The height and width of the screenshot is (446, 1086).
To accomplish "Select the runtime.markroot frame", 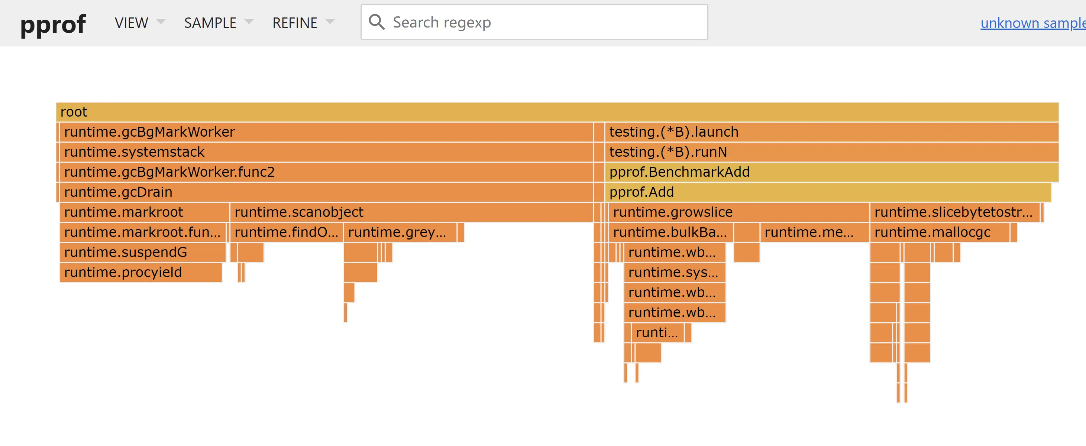I will coord(144,212).
